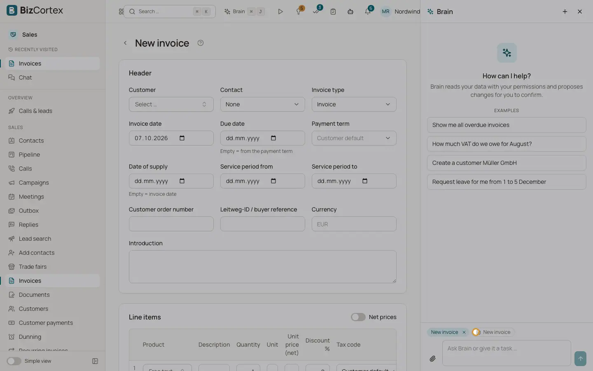
Task: Click the Customer order number input field
Action: coord(171,224)
